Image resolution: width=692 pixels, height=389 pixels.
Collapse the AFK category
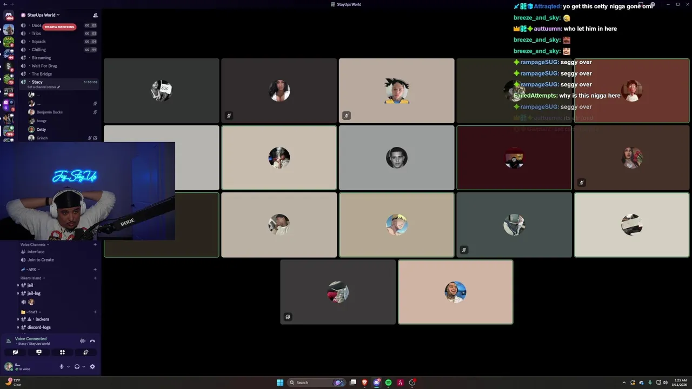tap(30, 270)
